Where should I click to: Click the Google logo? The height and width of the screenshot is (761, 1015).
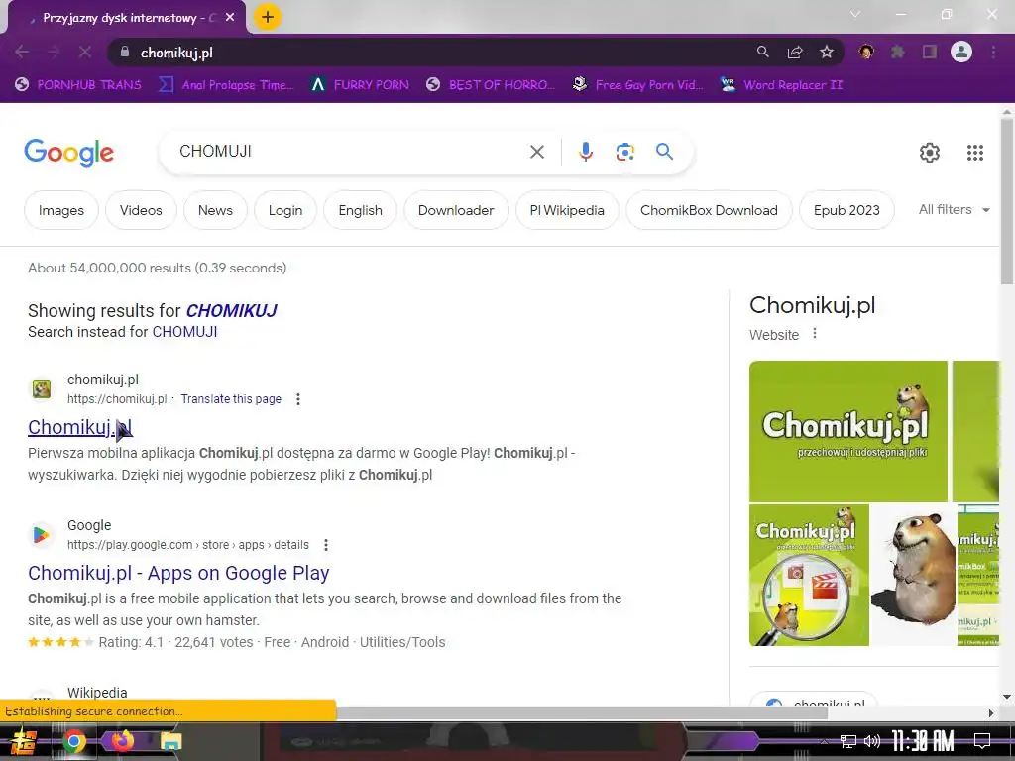[x=68, y=153]
